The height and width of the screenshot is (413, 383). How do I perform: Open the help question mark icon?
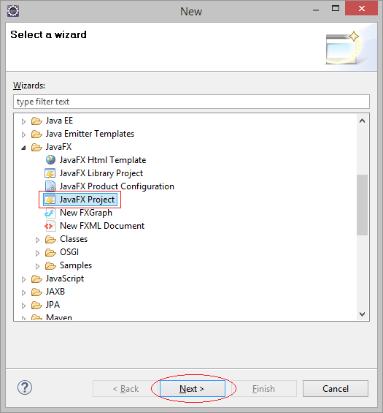[25, 387]
